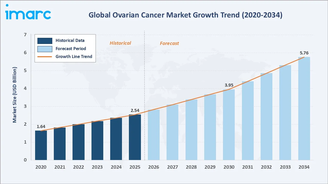Click x-axis label '2034'
The image size is (328, 184).
pos(304,167)
